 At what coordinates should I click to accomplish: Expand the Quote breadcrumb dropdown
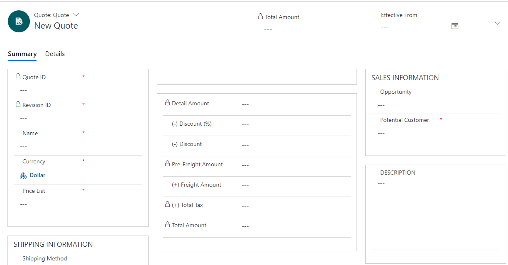point(76,15)
